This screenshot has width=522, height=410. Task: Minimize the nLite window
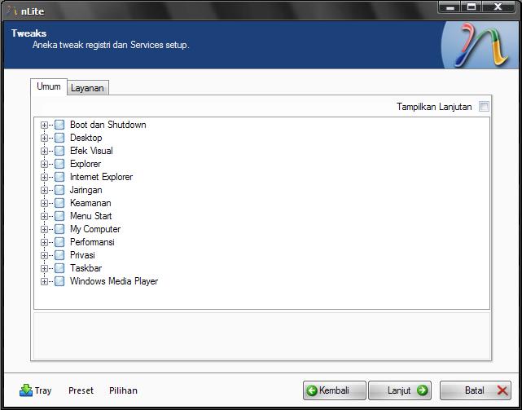coord(450,7)
